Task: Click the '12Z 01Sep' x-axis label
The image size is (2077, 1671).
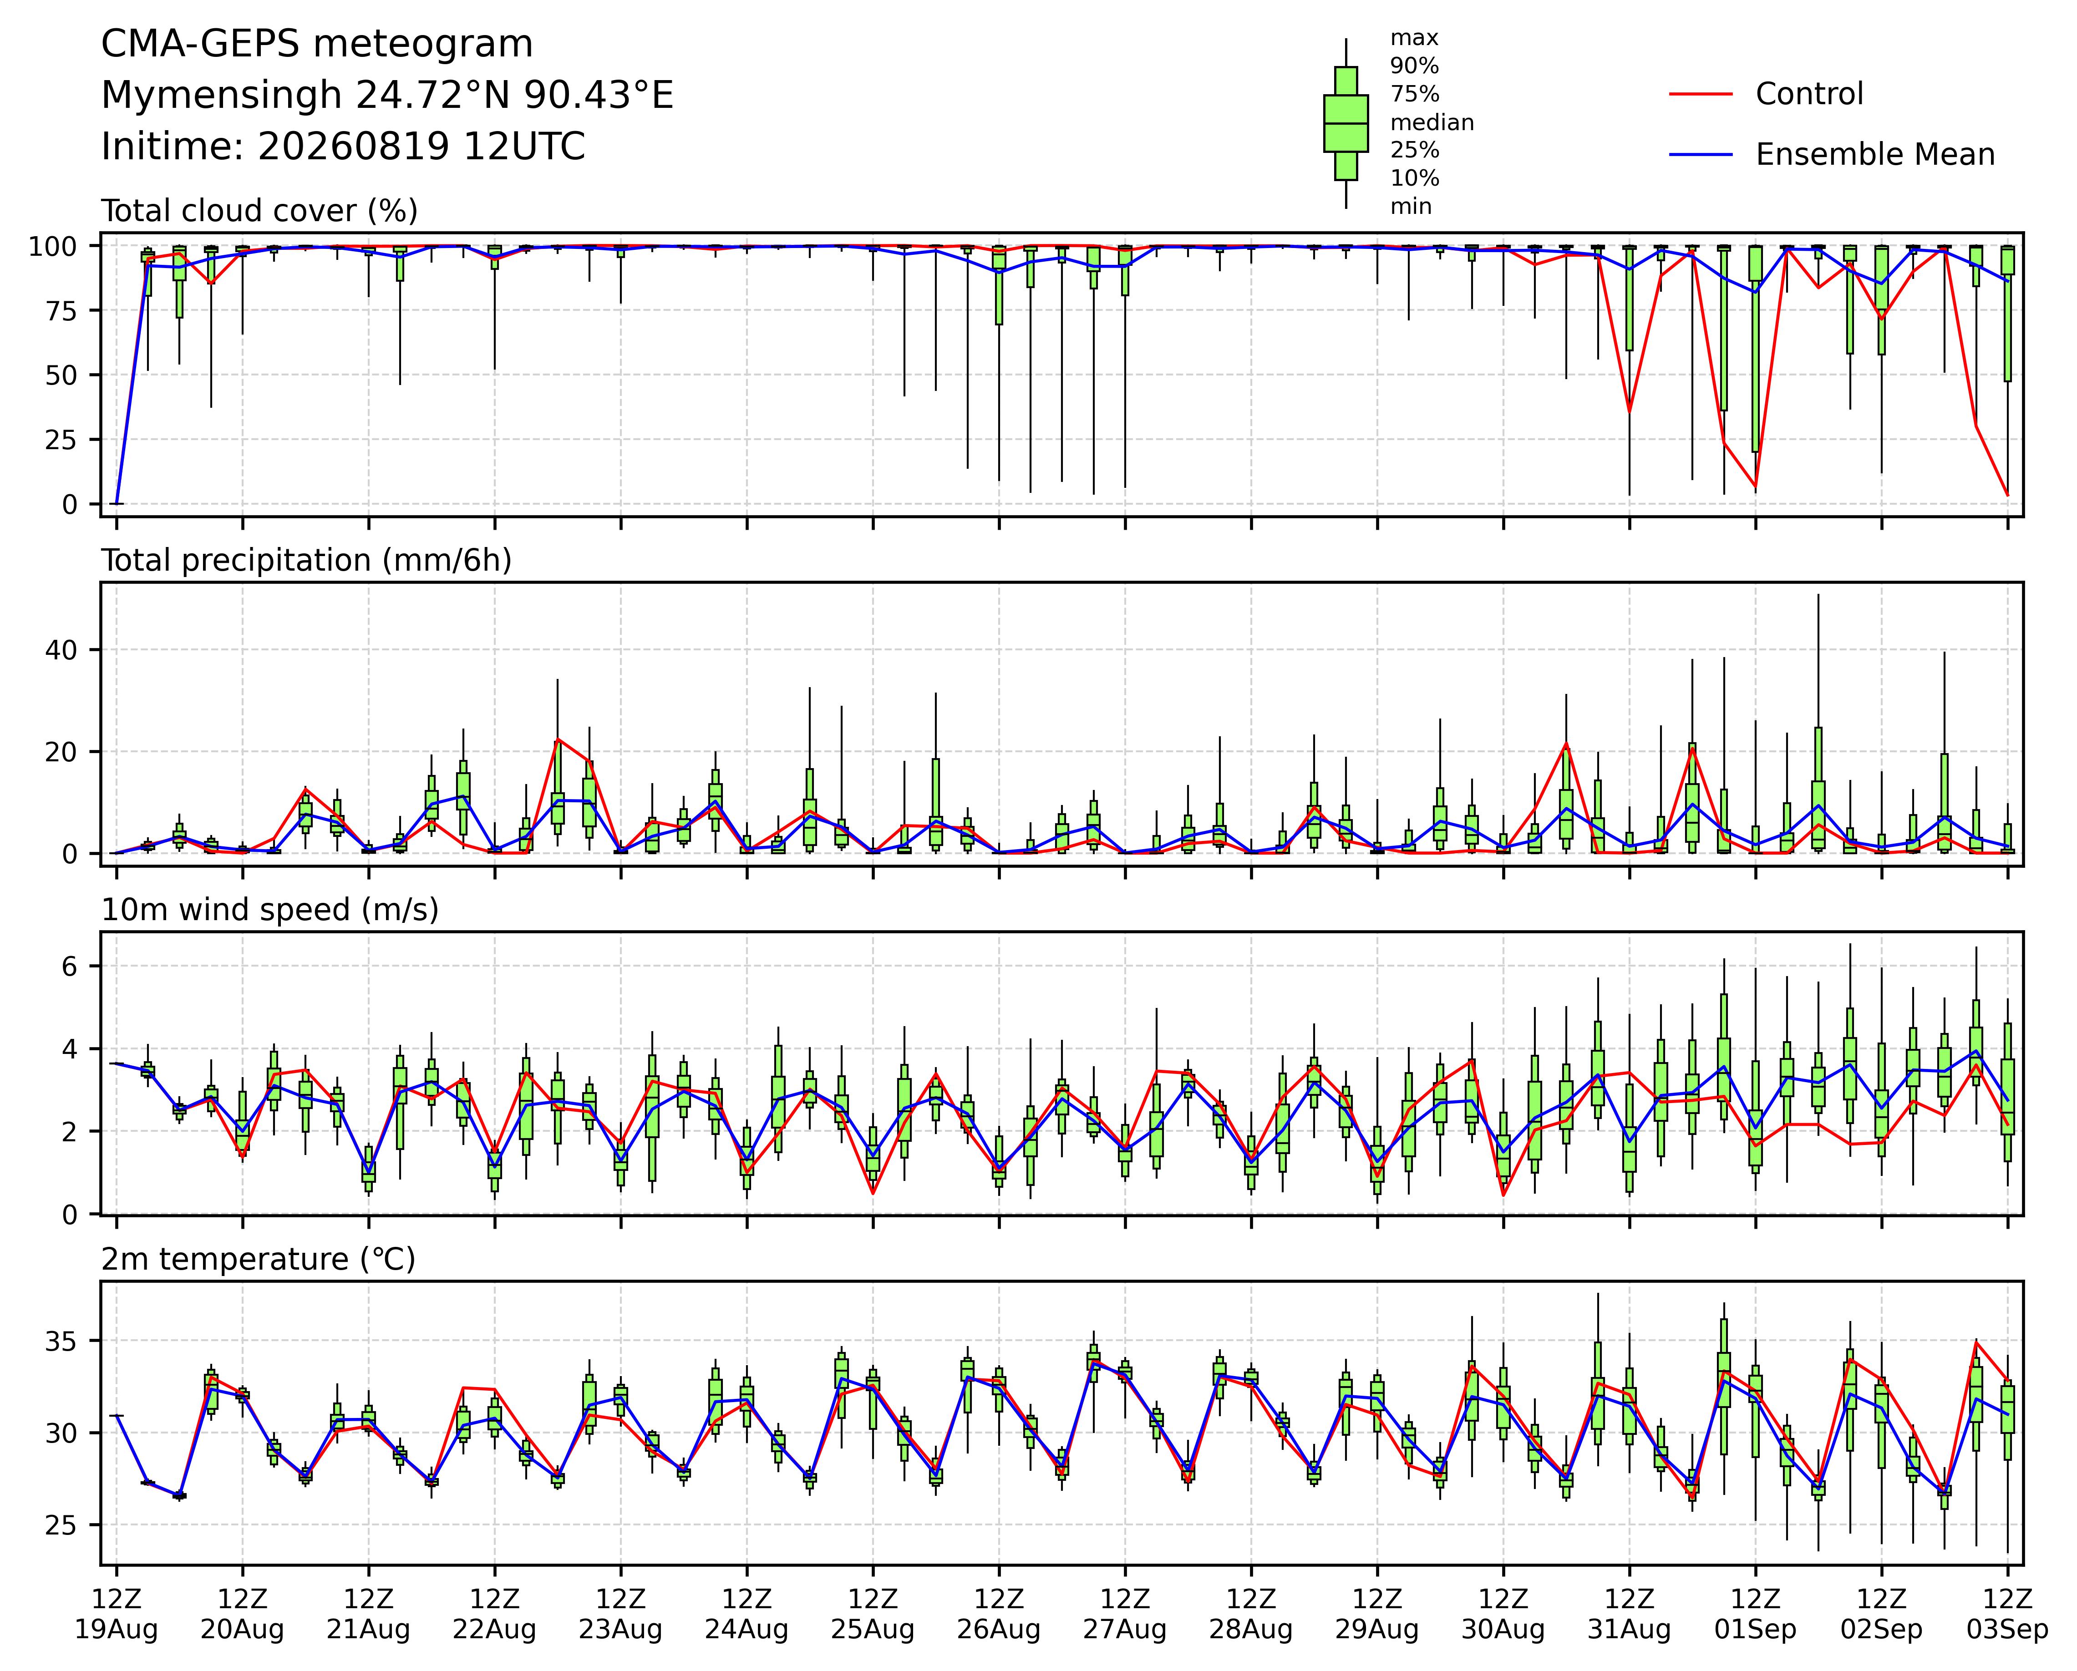Action: (1755, 1615)
